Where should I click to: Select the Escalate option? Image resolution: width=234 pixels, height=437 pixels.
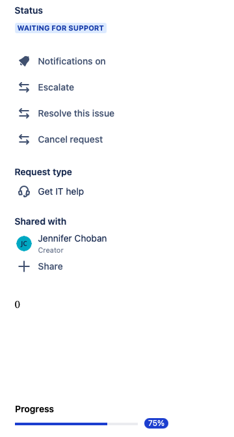point(56,87)
